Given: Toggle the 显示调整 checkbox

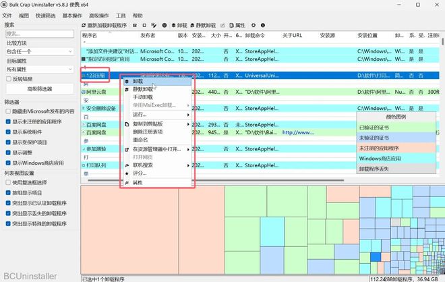Looking at the screenshot, I should tap(8, 152).
